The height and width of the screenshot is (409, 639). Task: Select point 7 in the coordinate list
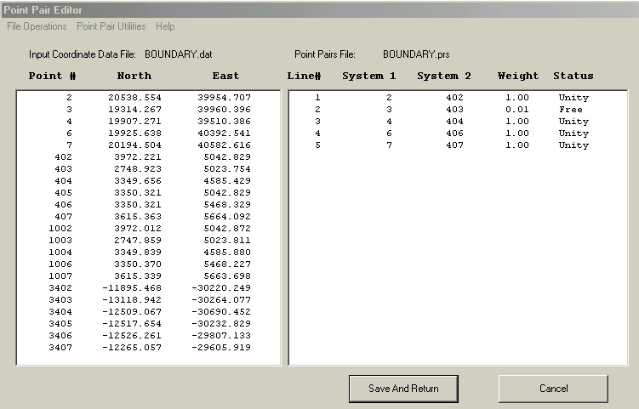(x=149, y=145)
